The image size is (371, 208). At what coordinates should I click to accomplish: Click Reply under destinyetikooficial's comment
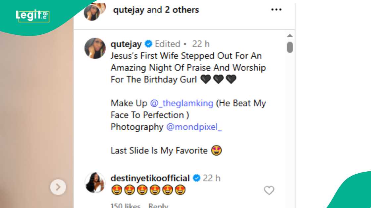pos(158,205)
